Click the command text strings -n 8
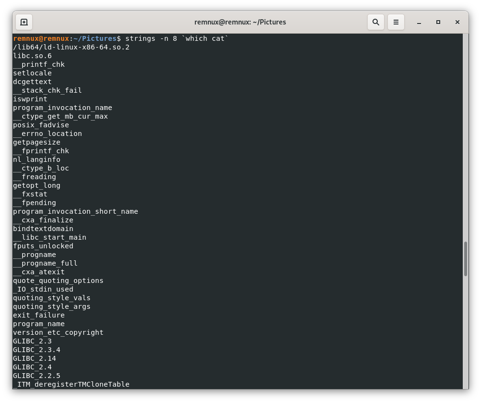This screenshot has width=481, height=403. pyautogui.click(x=151, y=39)
